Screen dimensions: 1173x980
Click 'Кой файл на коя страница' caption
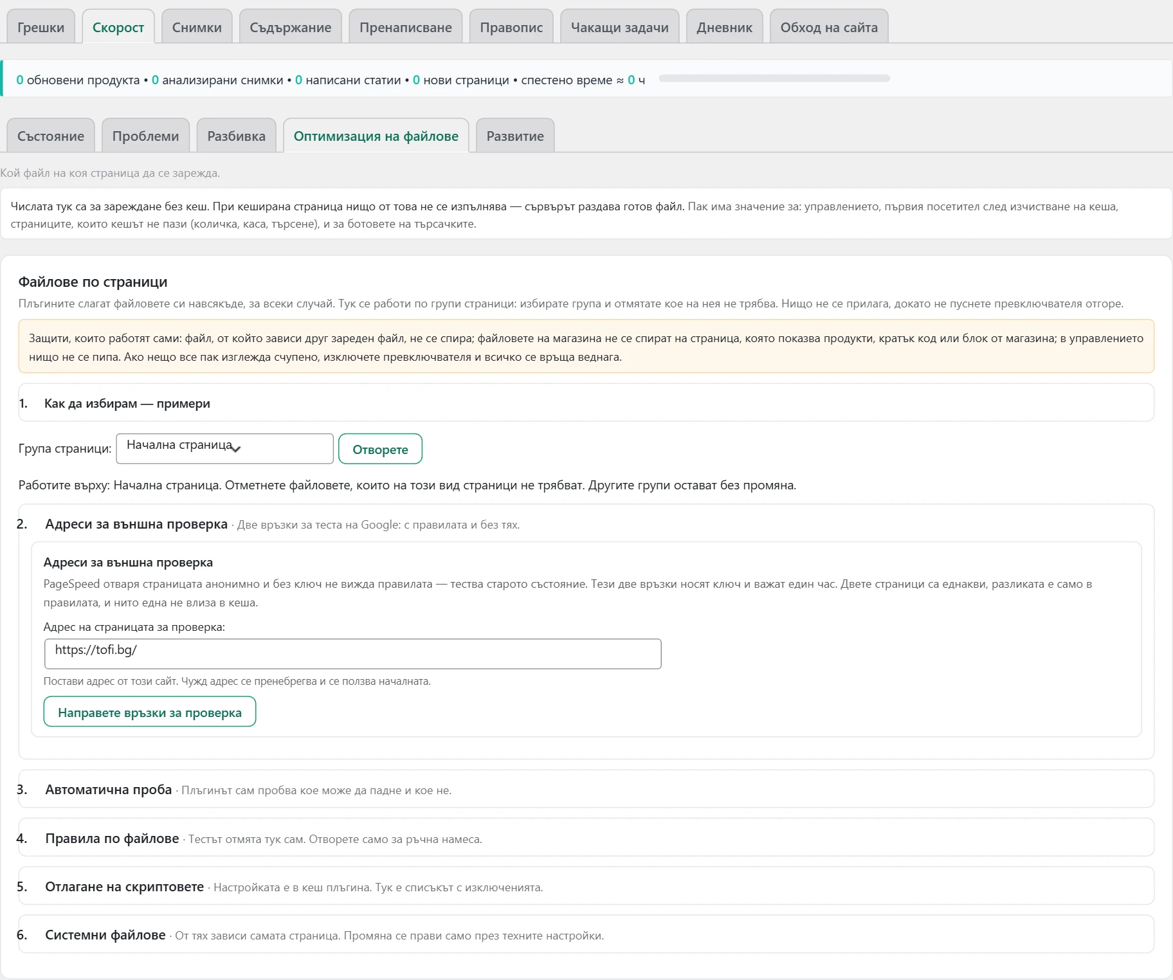point(110,173)
